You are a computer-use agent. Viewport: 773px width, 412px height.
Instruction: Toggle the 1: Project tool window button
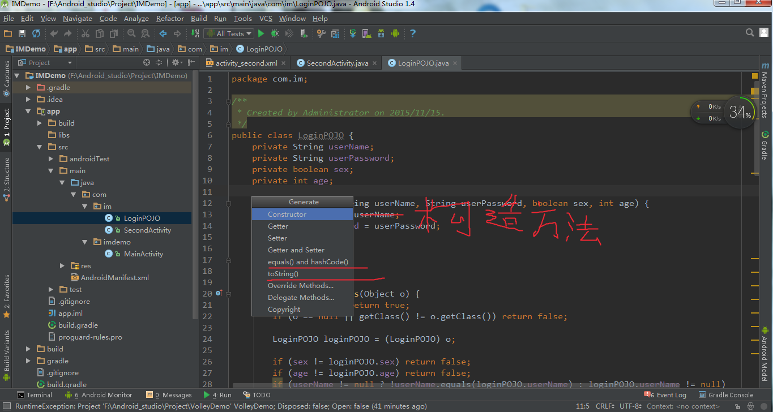[x=6, y=126]
